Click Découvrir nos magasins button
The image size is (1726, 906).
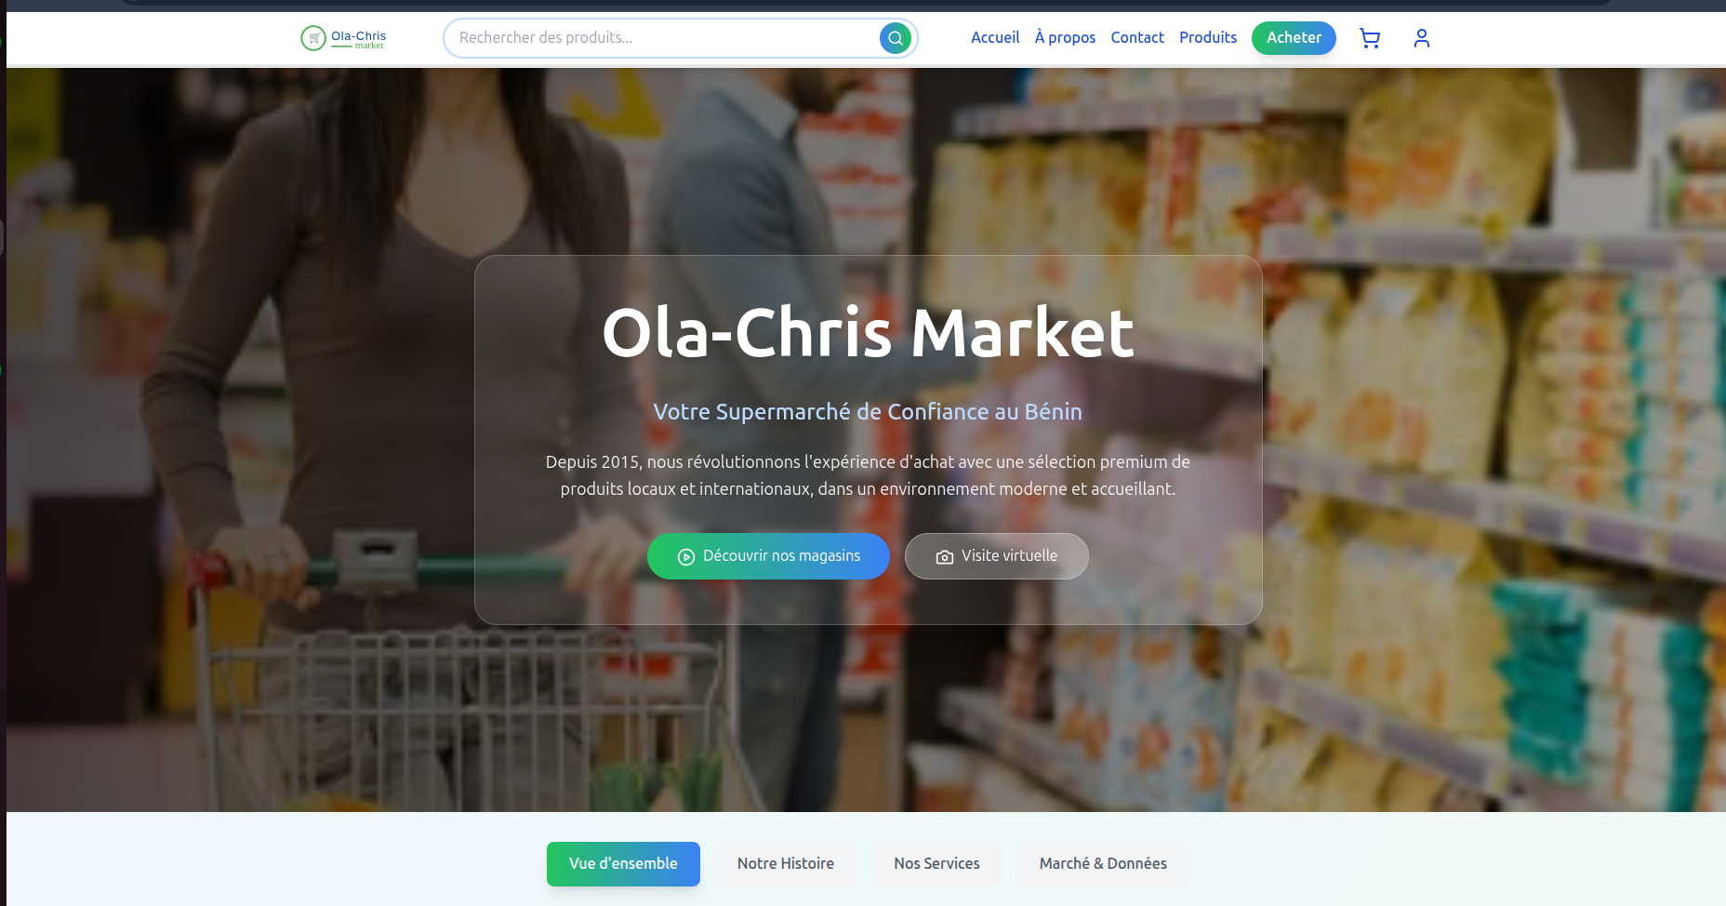(x=768, y=556)
